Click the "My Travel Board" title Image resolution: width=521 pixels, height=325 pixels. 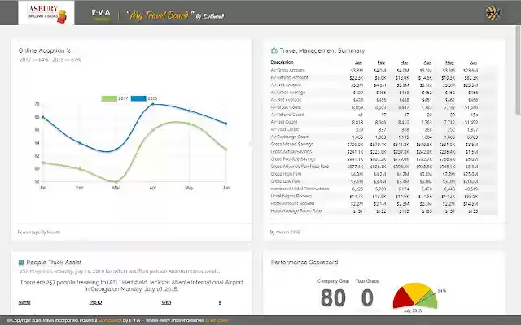pyautogui.click(x=159, y=15)
